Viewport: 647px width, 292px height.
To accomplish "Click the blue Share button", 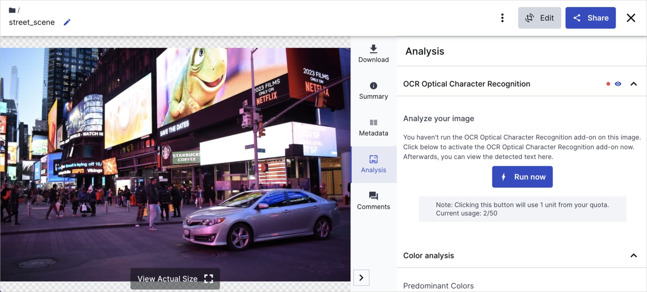I will coord(591,18).
